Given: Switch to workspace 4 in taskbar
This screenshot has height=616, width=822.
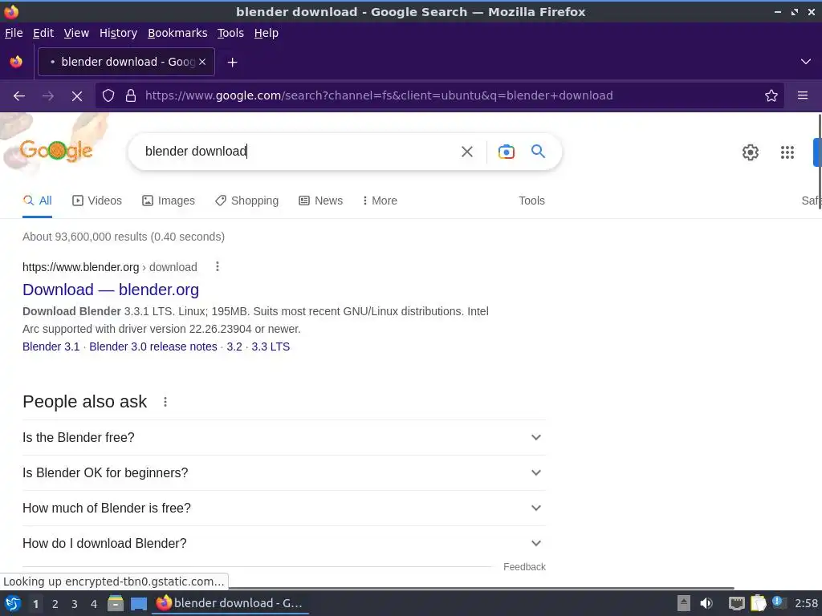Looking at the screenshot, I should coord(94,604).
